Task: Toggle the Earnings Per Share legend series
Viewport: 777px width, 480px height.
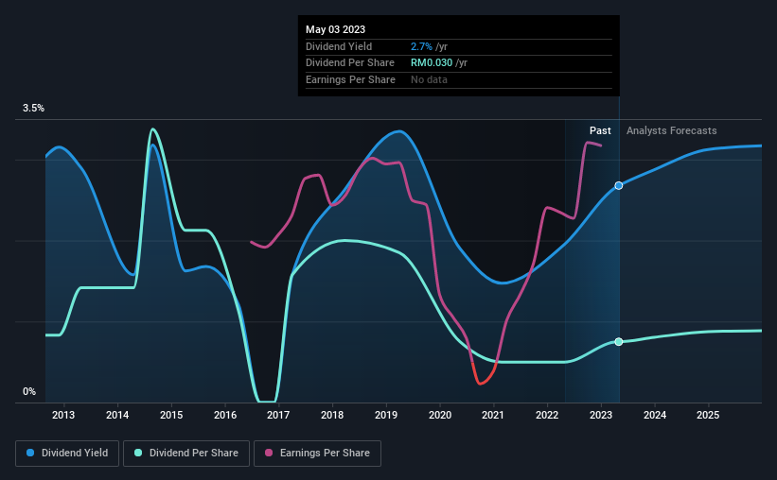Action: coord(317,454)
